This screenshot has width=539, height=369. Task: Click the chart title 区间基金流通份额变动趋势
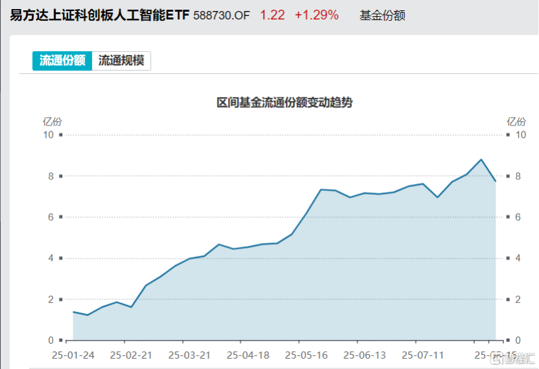point(284,102)
